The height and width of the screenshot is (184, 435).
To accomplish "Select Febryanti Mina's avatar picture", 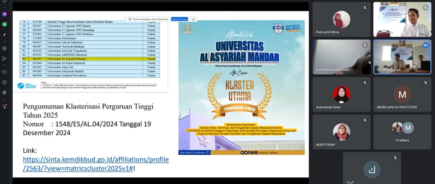I will click(x=342, y=20).
